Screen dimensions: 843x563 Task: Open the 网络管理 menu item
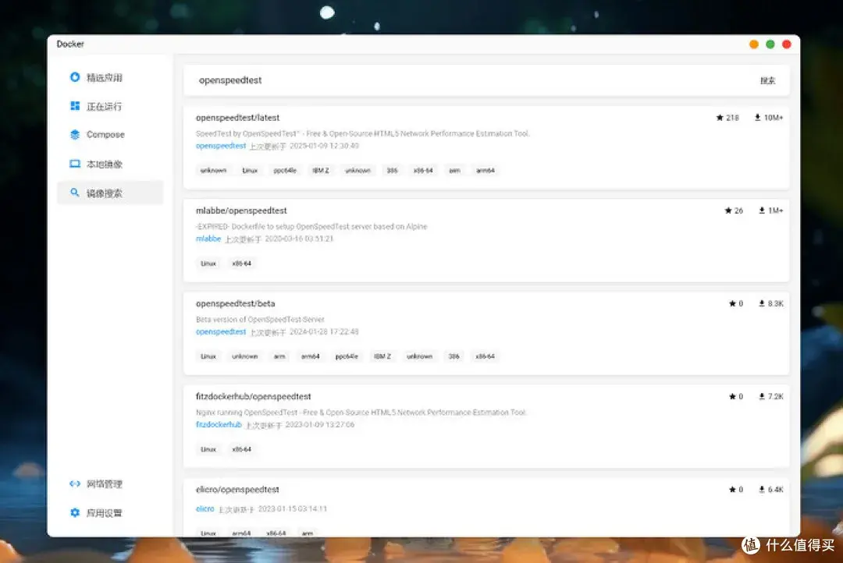tap(110, 484)
